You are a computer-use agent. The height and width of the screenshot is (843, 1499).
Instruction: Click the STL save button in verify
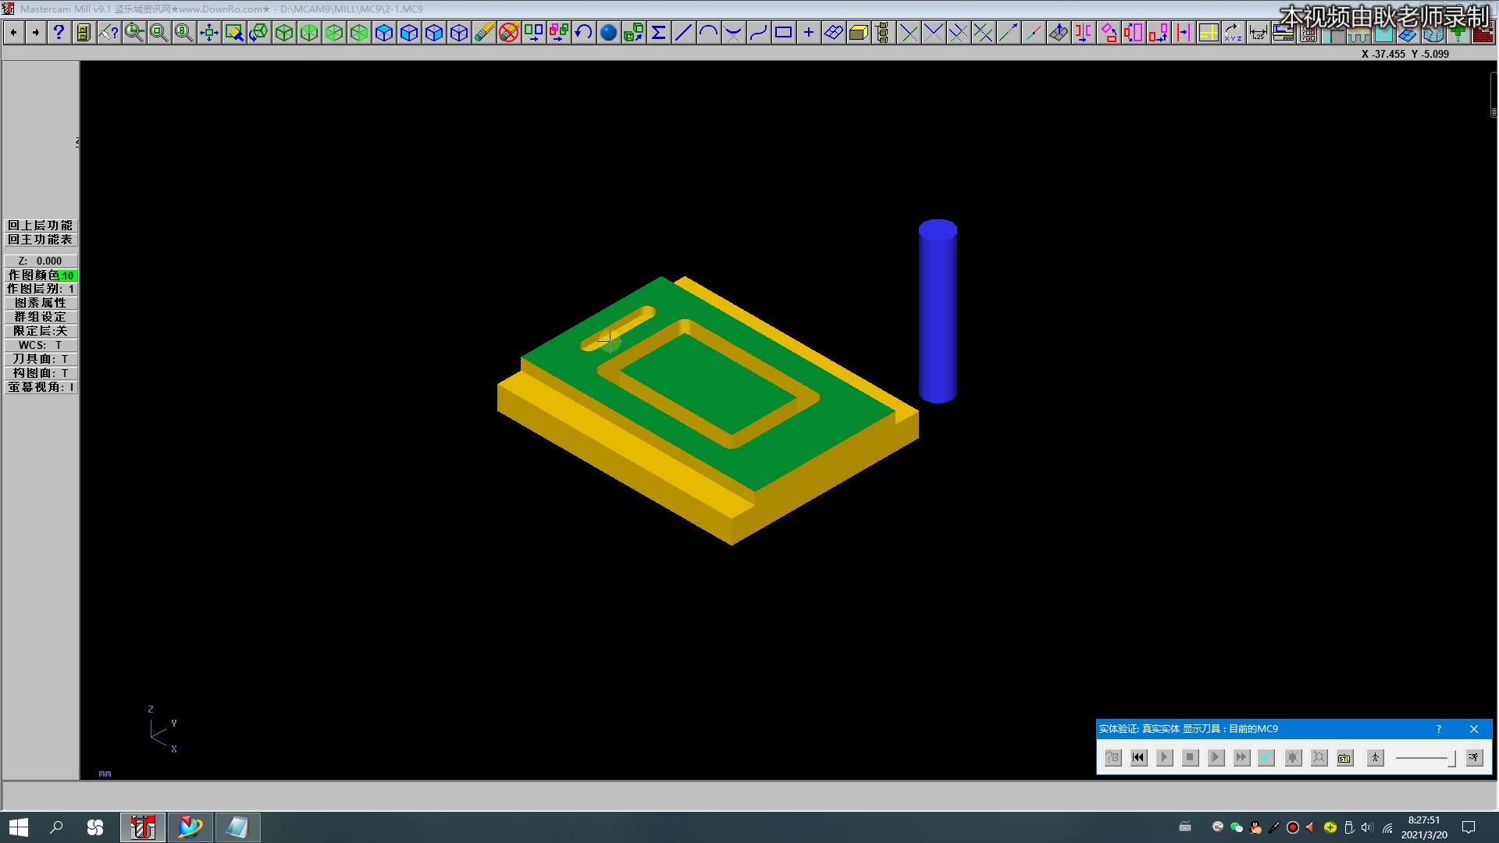[1344, 757]
